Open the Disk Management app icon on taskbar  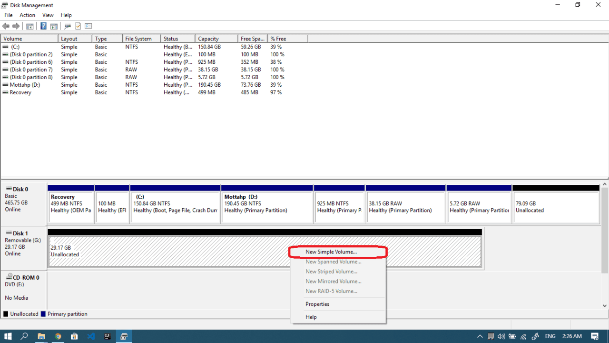[x=124, y=336]
